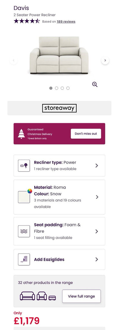Select the third image carousel dot
This screenshot has height=330, width=124.
(62, 88)
